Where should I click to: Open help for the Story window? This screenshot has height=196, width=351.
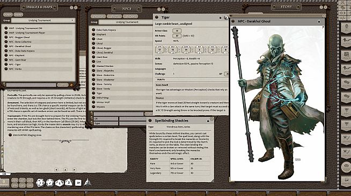[x=321, y=7]
